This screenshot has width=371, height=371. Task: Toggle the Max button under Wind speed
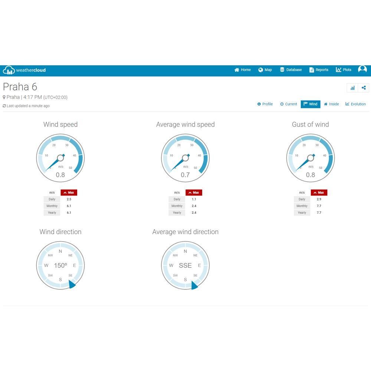click(x=69, y=193)
